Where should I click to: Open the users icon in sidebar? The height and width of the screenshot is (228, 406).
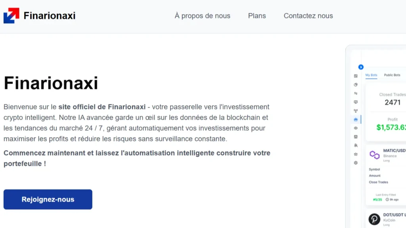pyautogui.click(x=356, y=145)
